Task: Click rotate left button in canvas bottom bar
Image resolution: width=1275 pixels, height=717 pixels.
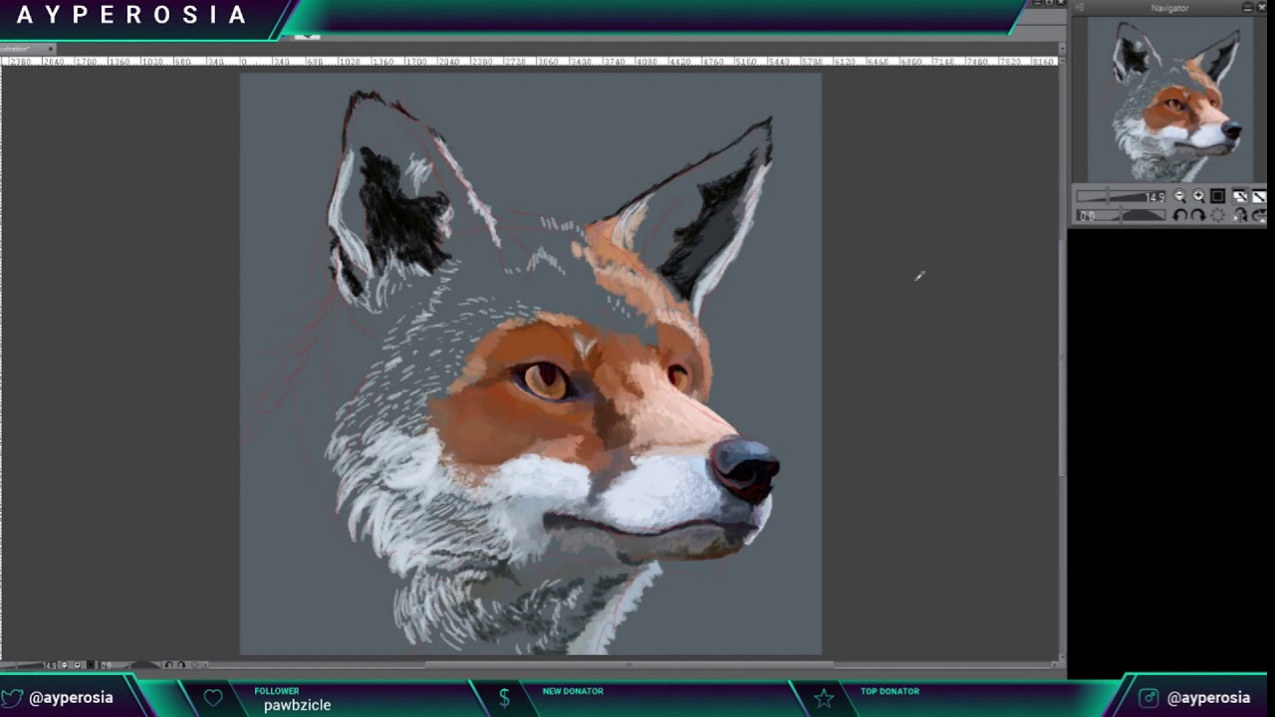Action: coord(169,665)
